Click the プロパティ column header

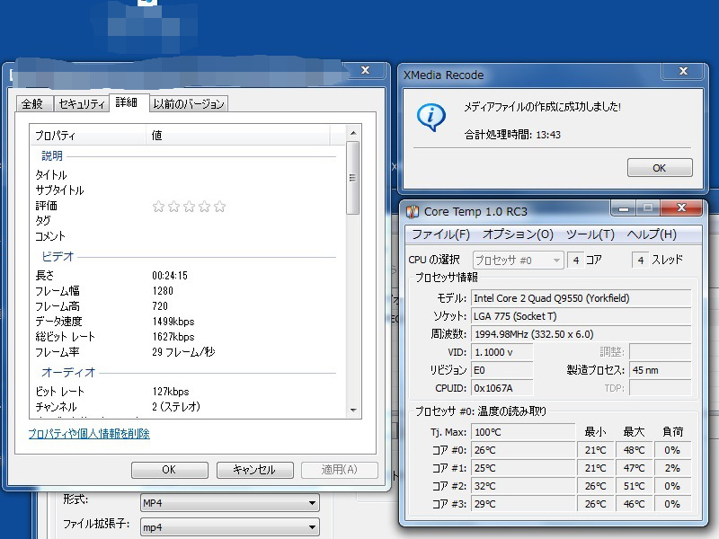pos(88,136)
